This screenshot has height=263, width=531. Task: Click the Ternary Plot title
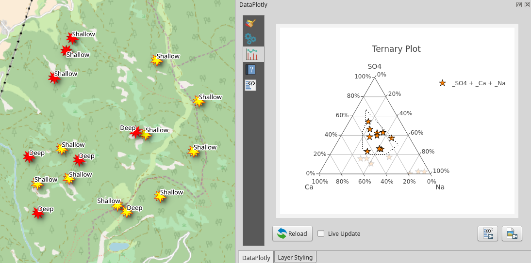tap(396, 49)
